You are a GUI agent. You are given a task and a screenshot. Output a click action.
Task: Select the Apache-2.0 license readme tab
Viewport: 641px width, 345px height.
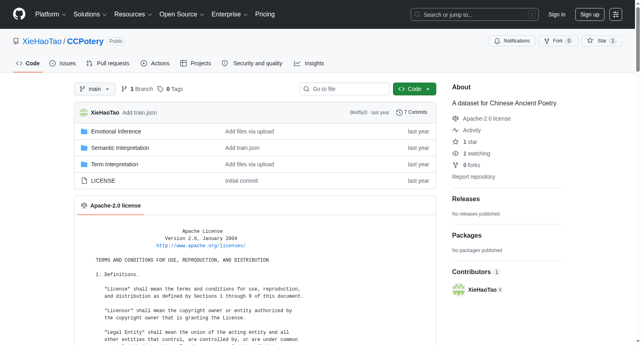(x=111, y=206)
